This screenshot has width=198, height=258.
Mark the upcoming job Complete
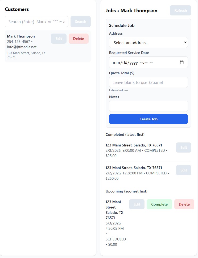click(159, 204)
